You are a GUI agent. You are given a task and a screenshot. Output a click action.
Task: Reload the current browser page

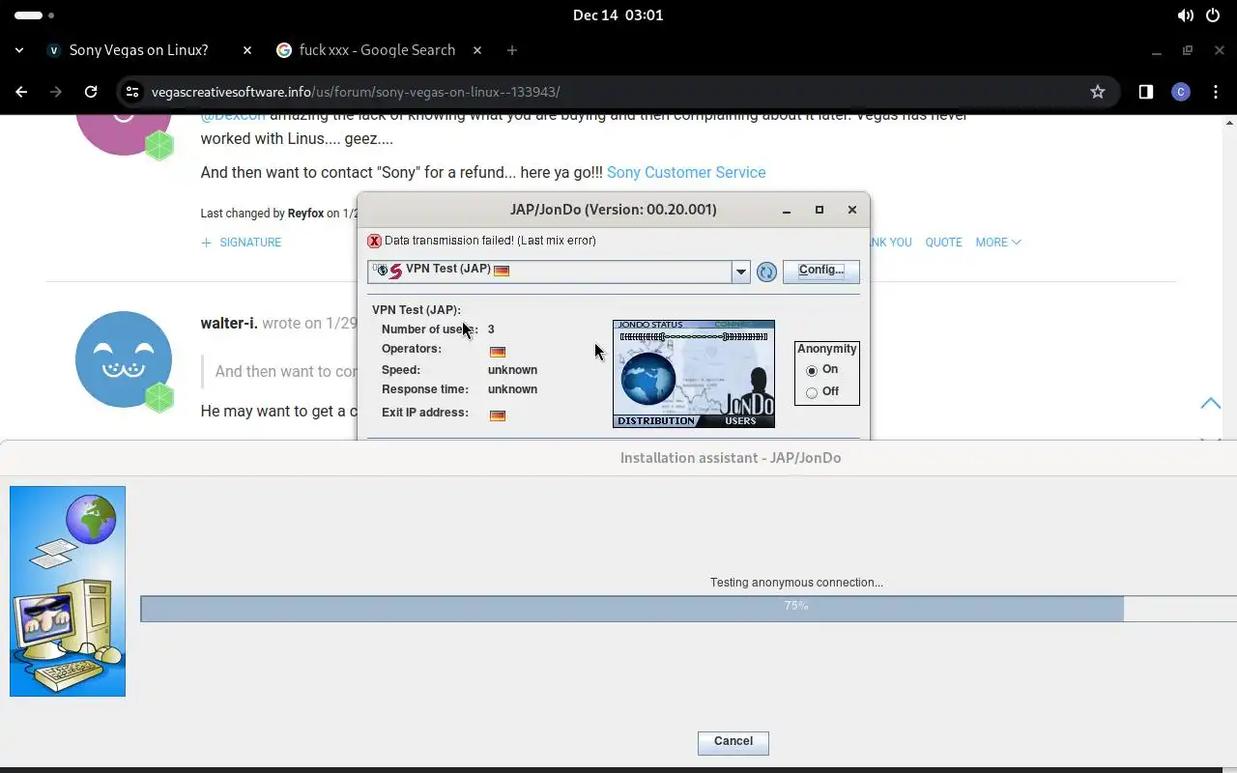click(x=91, y=92)
